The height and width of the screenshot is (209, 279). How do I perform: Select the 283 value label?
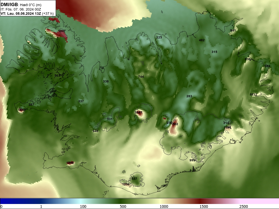click(x=189, y=96)
